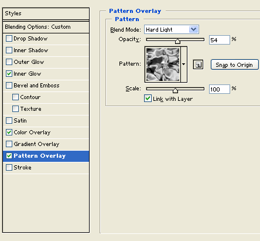Viewport: 260px width, 241px height.
Task: Uncheck the Inner Glow checkbox
Action: coord(9,74)
